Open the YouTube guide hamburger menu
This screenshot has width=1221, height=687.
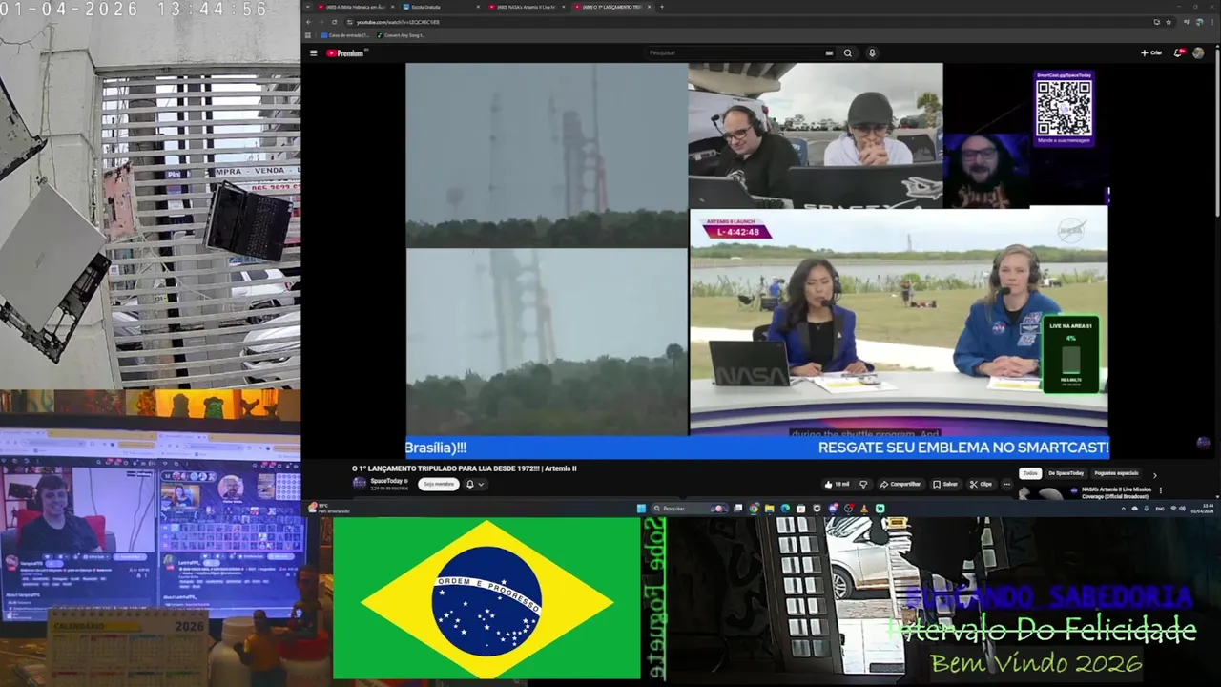click(313, 53)
